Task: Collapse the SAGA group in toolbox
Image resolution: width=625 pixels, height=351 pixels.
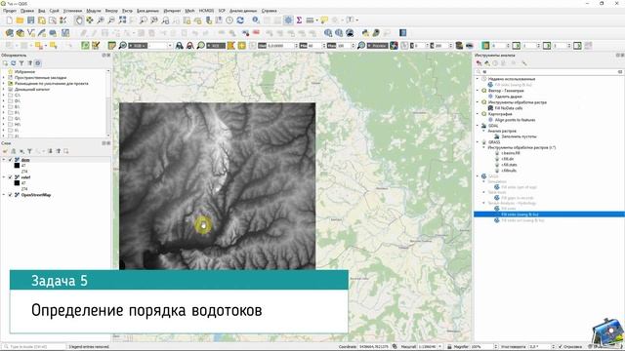Action: (478, 175)
